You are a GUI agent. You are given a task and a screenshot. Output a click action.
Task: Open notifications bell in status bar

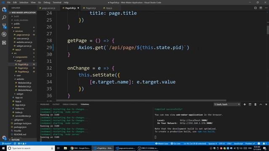pos(264,143)
